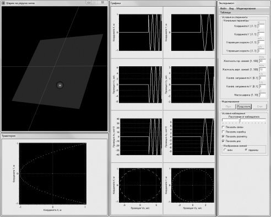Close the 3D ball window
271x217 pixels.
pos(102,2)
